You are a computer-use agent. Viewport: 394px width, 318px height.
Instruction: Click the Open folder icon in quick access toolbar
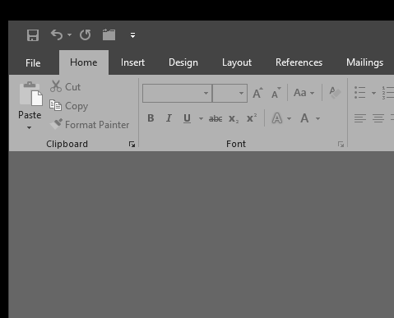click(109, 35)
